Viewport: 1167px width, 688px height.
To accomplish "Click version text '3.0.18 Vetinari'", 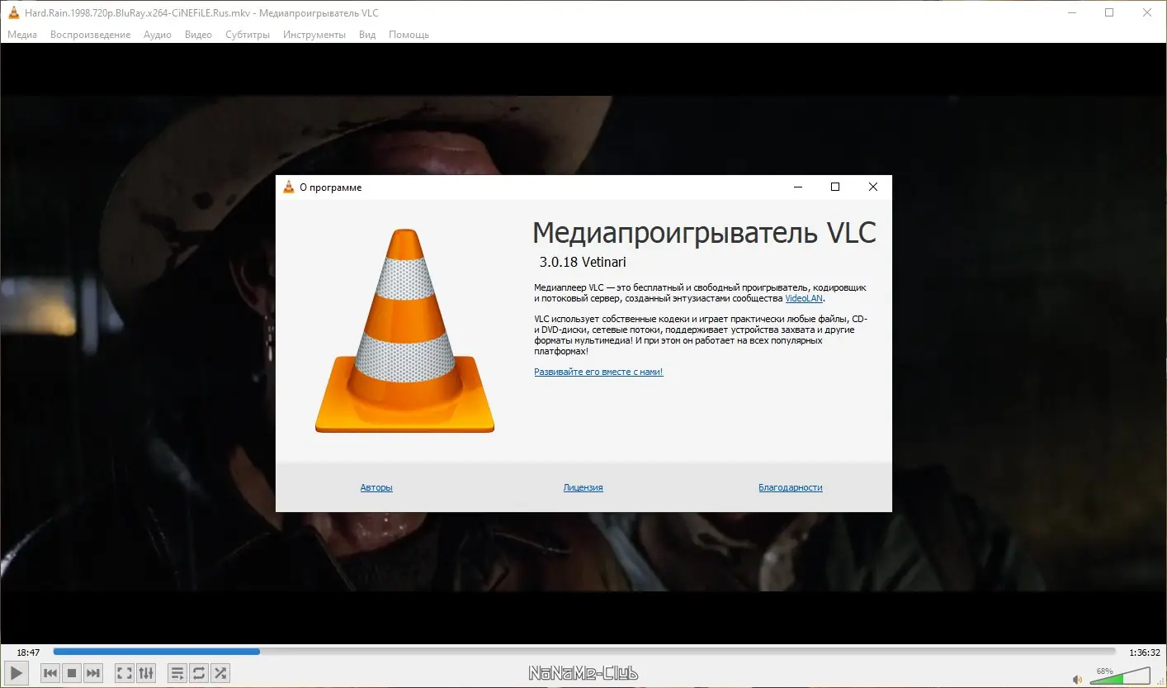I will pyautogui.click(x=583, y=262).
